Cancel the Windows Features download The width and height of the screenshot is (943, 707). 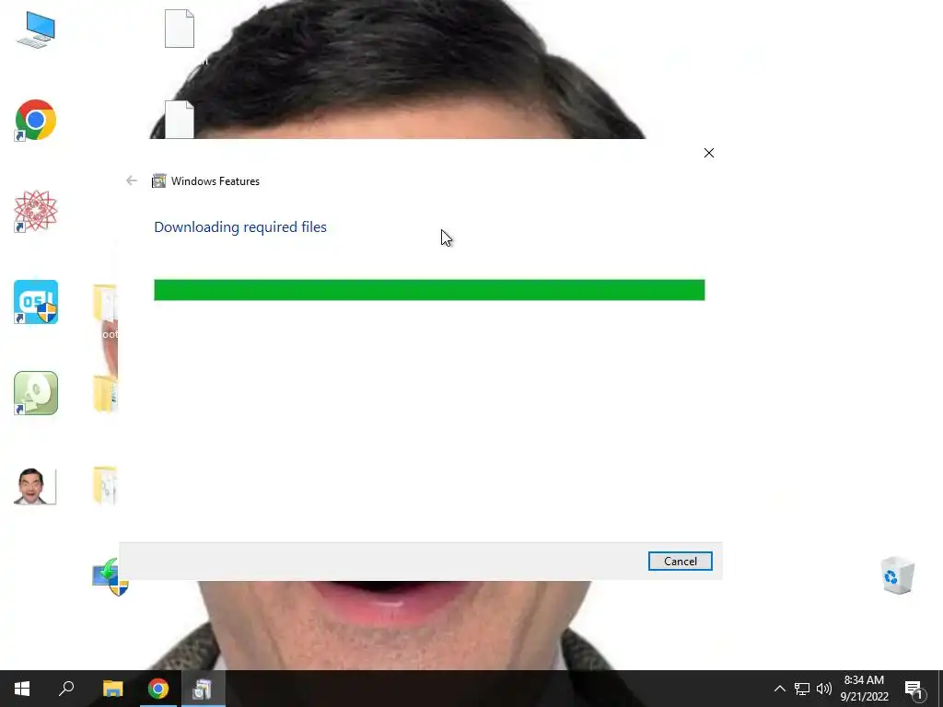point(681,561)
